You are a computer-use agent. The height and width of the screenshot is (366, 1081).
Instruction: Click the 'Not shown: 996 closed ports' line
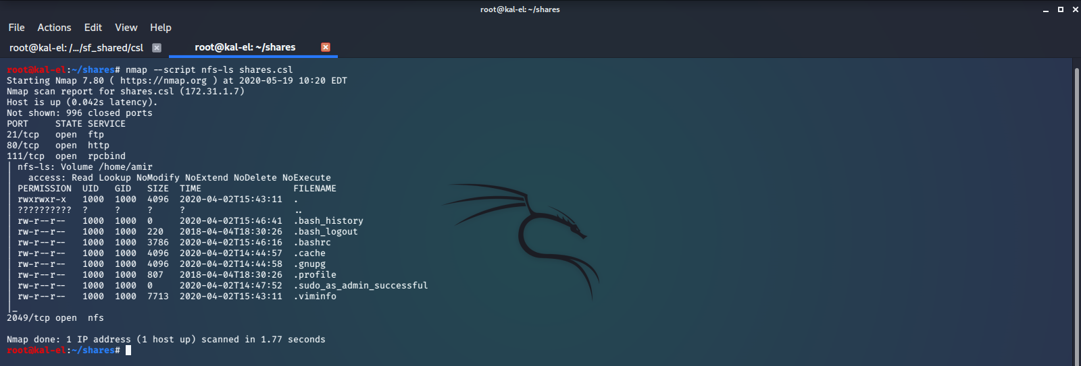pyautogui.click(x=80, y=113)
